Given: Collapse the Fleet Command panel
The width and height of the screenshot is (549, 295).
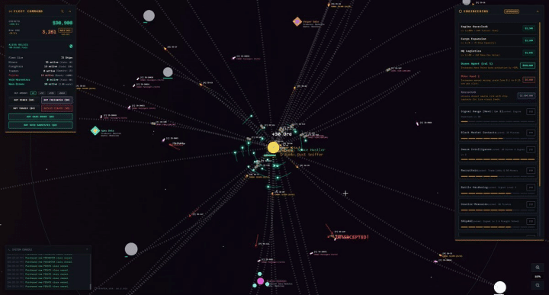Looking at the screenshot, I should (69, 11).
